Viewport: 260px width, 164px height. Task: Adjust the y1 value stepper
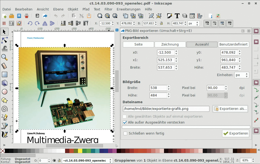(x=240, y=60)
